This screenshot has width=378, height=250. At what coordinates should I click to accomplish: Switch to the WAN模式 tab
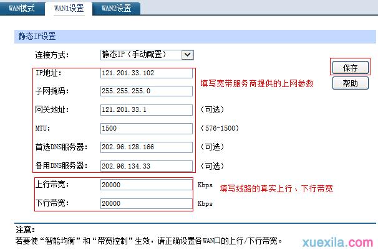(22, 9)
